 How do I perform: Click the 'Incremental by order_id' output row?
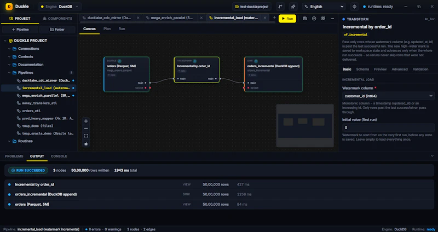pos(219,184)
